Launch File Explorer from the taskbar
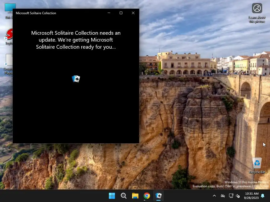The image size is (270, 202). tap(135, 196)
